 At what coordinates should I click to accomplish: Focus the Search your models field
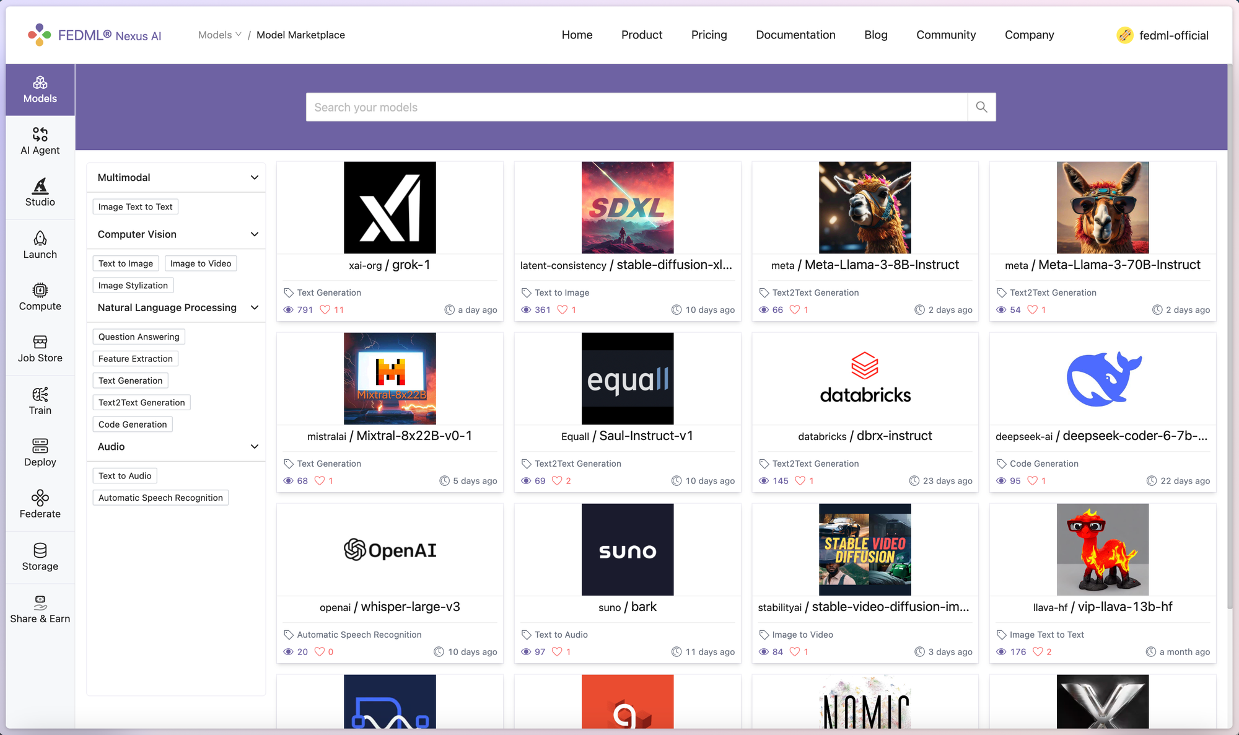coord(636,107)
